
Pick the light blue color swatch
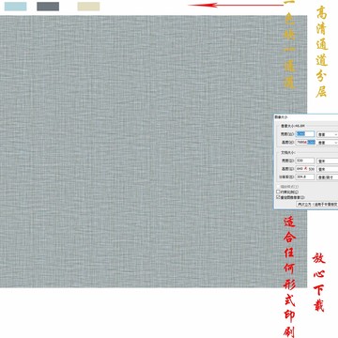tap(15, 7)
